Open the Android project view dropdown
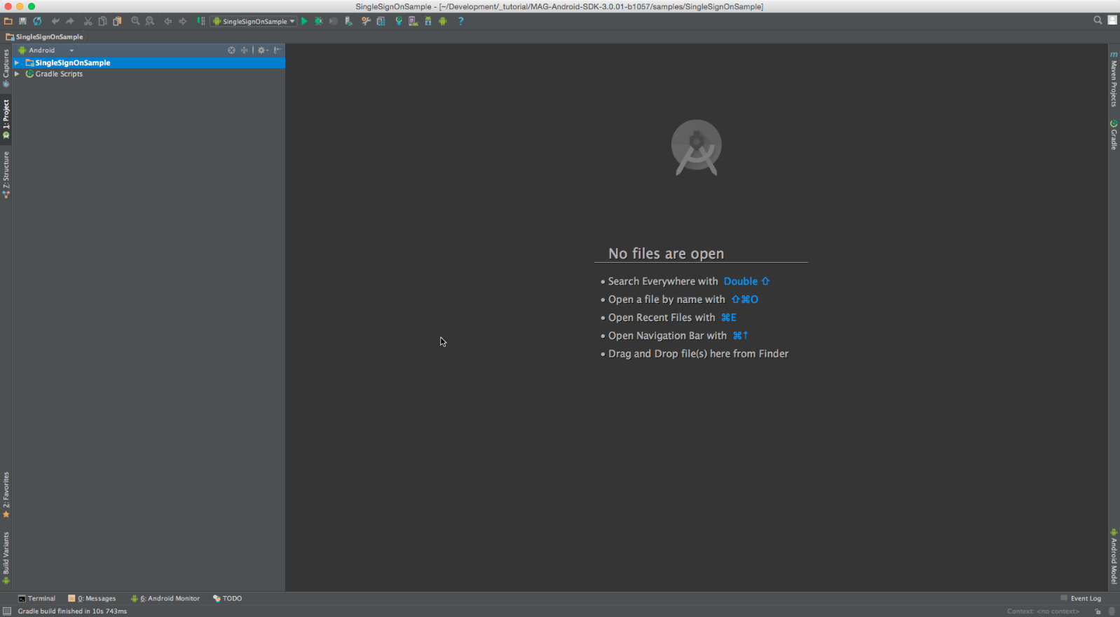1120x617 pixels. click(x=46, y=50)
